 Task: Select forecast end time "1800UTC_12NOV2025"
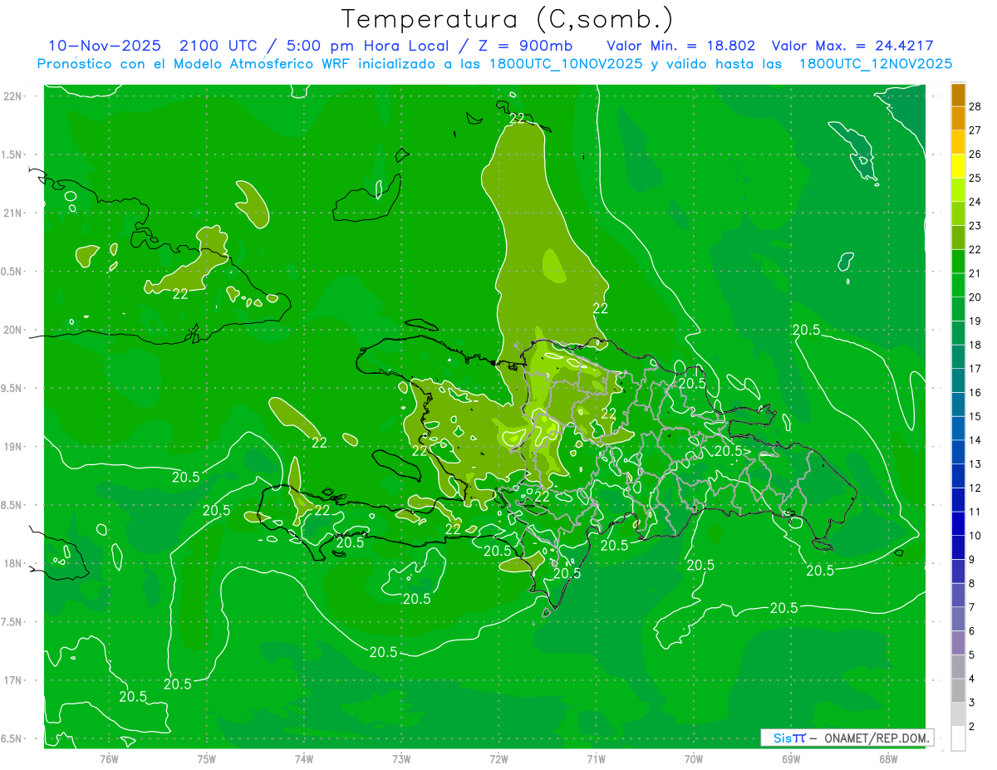pos(876,64)
